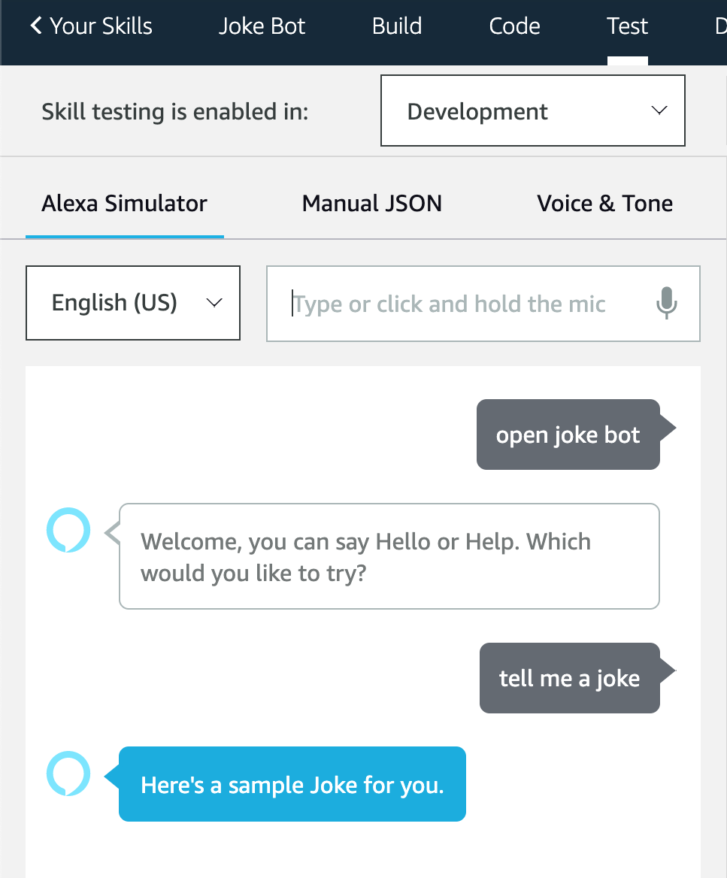Screen dimensions: 727x878
Task: Click the back chevron next to Your Skills
Action: pos(33,25)
